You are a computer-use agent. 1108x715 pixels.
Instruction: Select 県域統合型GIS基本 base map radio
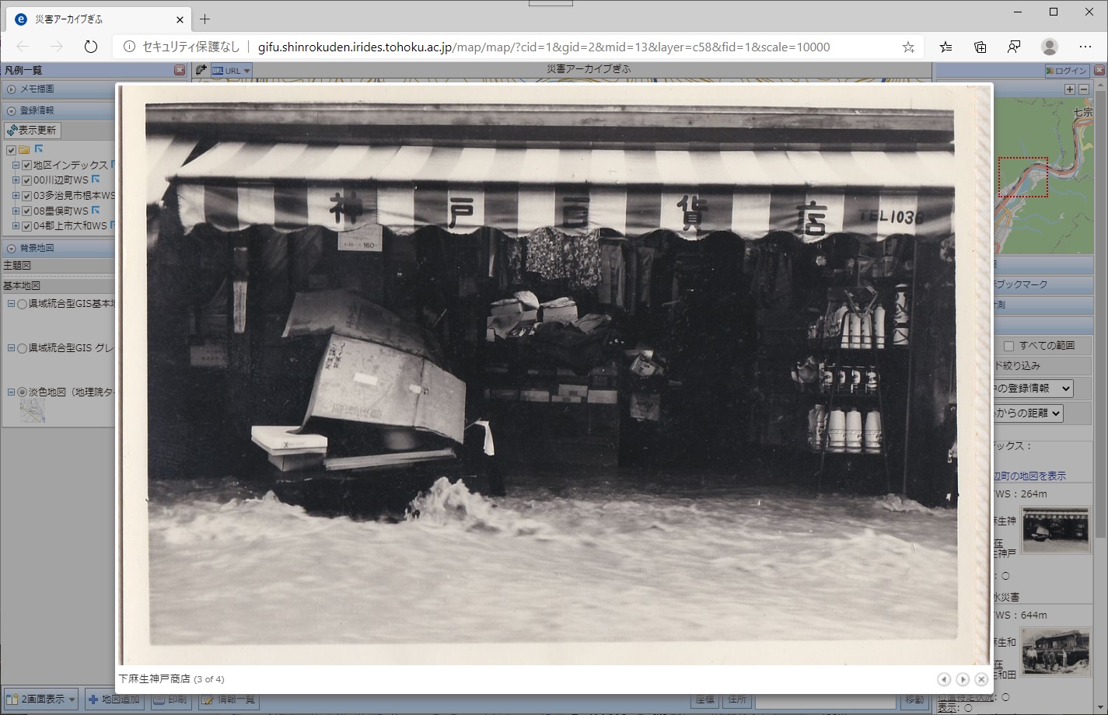coord(22,304)
